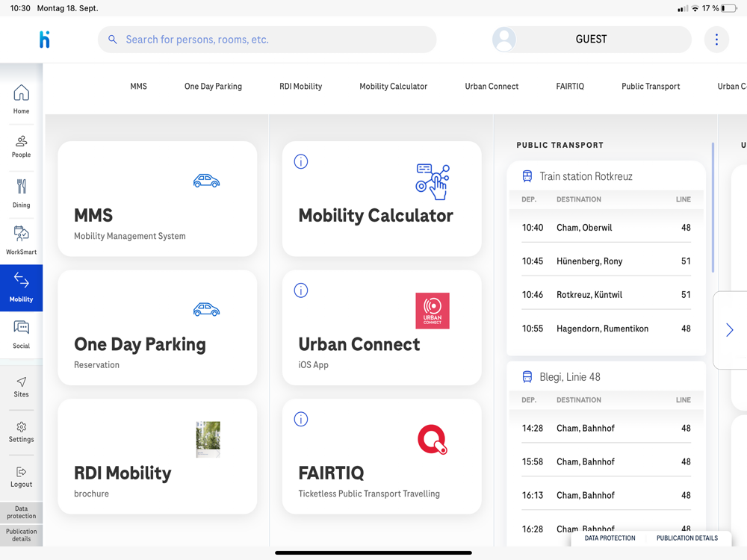The image size is (747, 560).
Task: Click the guest avatar icon
Action: 504,39
